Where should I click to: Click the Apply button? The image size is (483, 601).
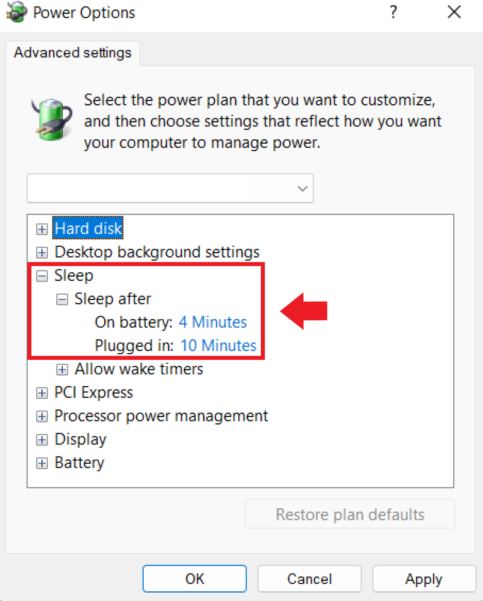pos(424,578)
